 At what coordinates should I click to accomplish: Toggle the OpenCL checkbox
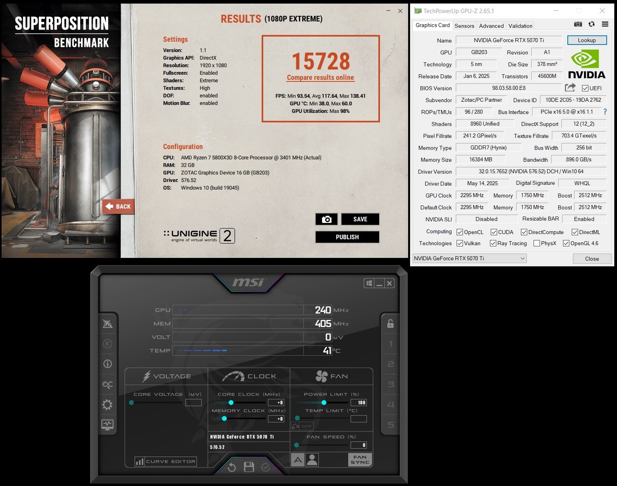pyautogui.click(x=460, y=232)
